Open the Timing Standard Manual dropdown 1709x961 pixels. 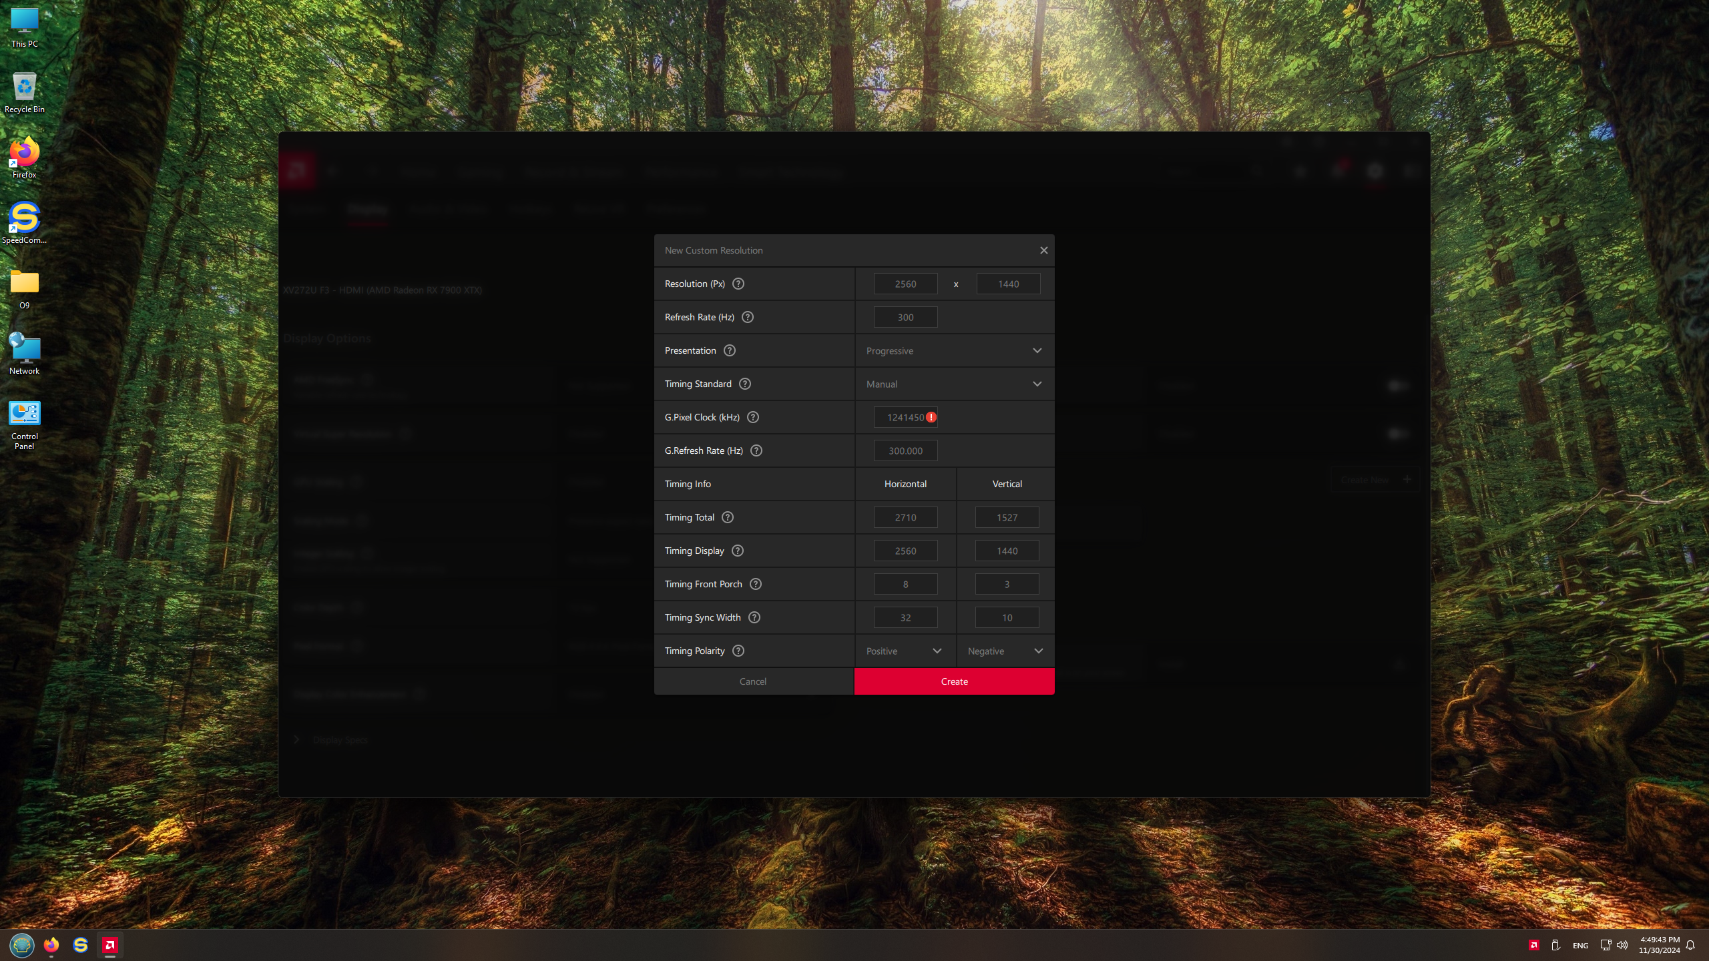(954, 384)
